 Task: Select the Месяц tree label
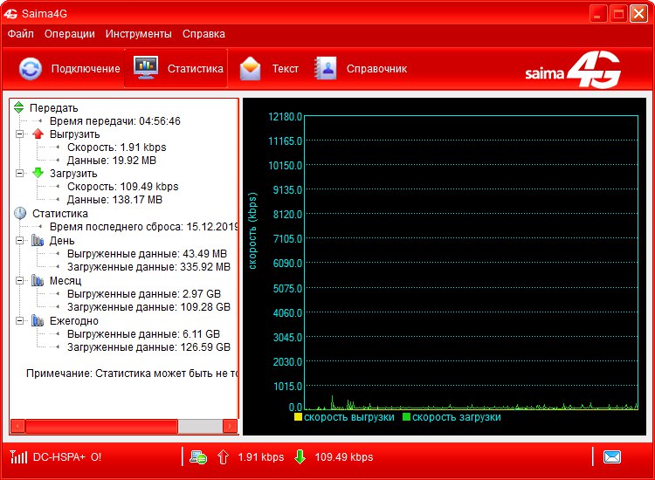(65, 281)
